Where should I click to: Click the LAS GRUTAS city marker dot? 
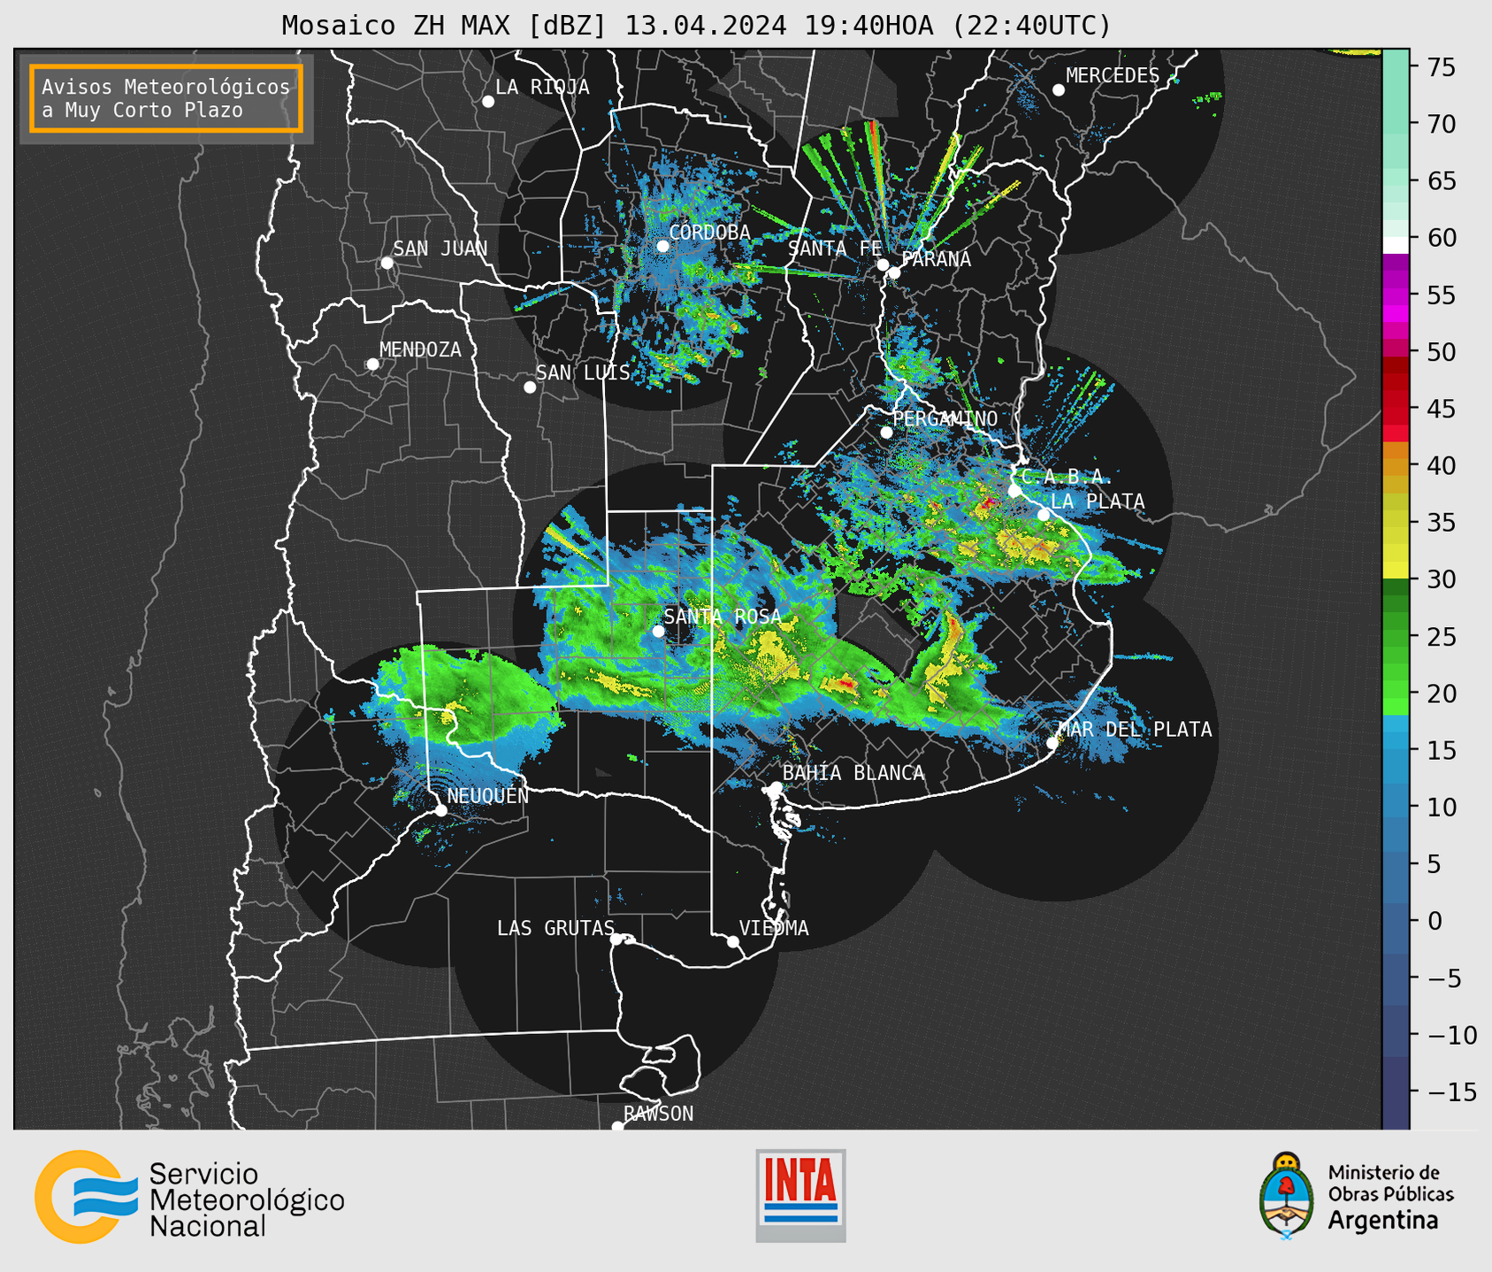[x=616, y=939]
